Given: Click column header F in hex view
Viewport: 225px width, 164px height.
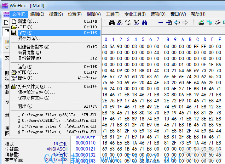Looking at the screenshot, I should 220,39.
